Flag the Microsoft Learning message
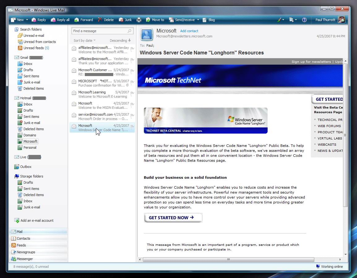 (x=132, y=93)
